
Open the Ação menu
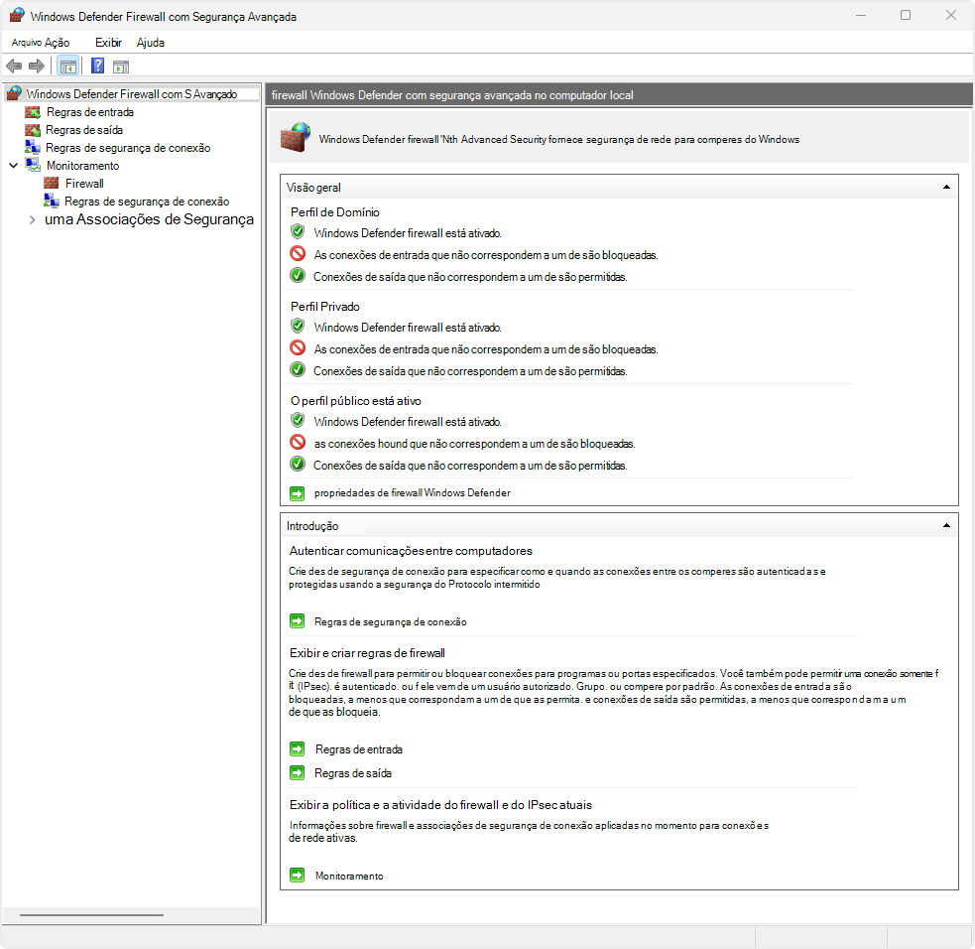[57, 43]
